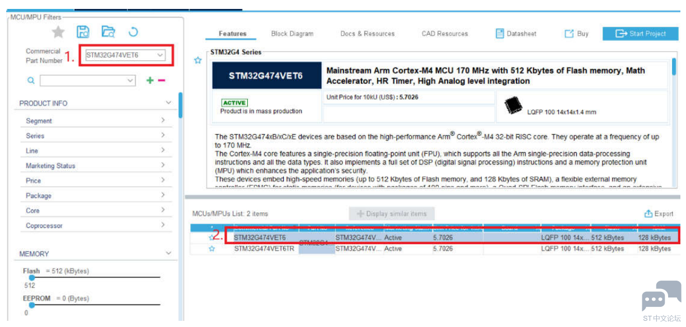Open the Block Diagram tab
686x327 pixels.
point(292,34)
